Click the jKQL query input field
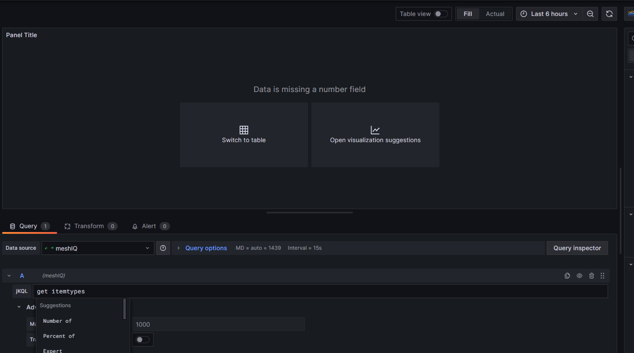This screenshot has width=634, height=353. (320, 291)
